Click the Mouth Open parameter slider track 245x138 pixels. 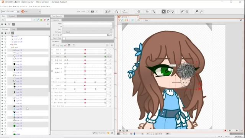click(85, 96)
